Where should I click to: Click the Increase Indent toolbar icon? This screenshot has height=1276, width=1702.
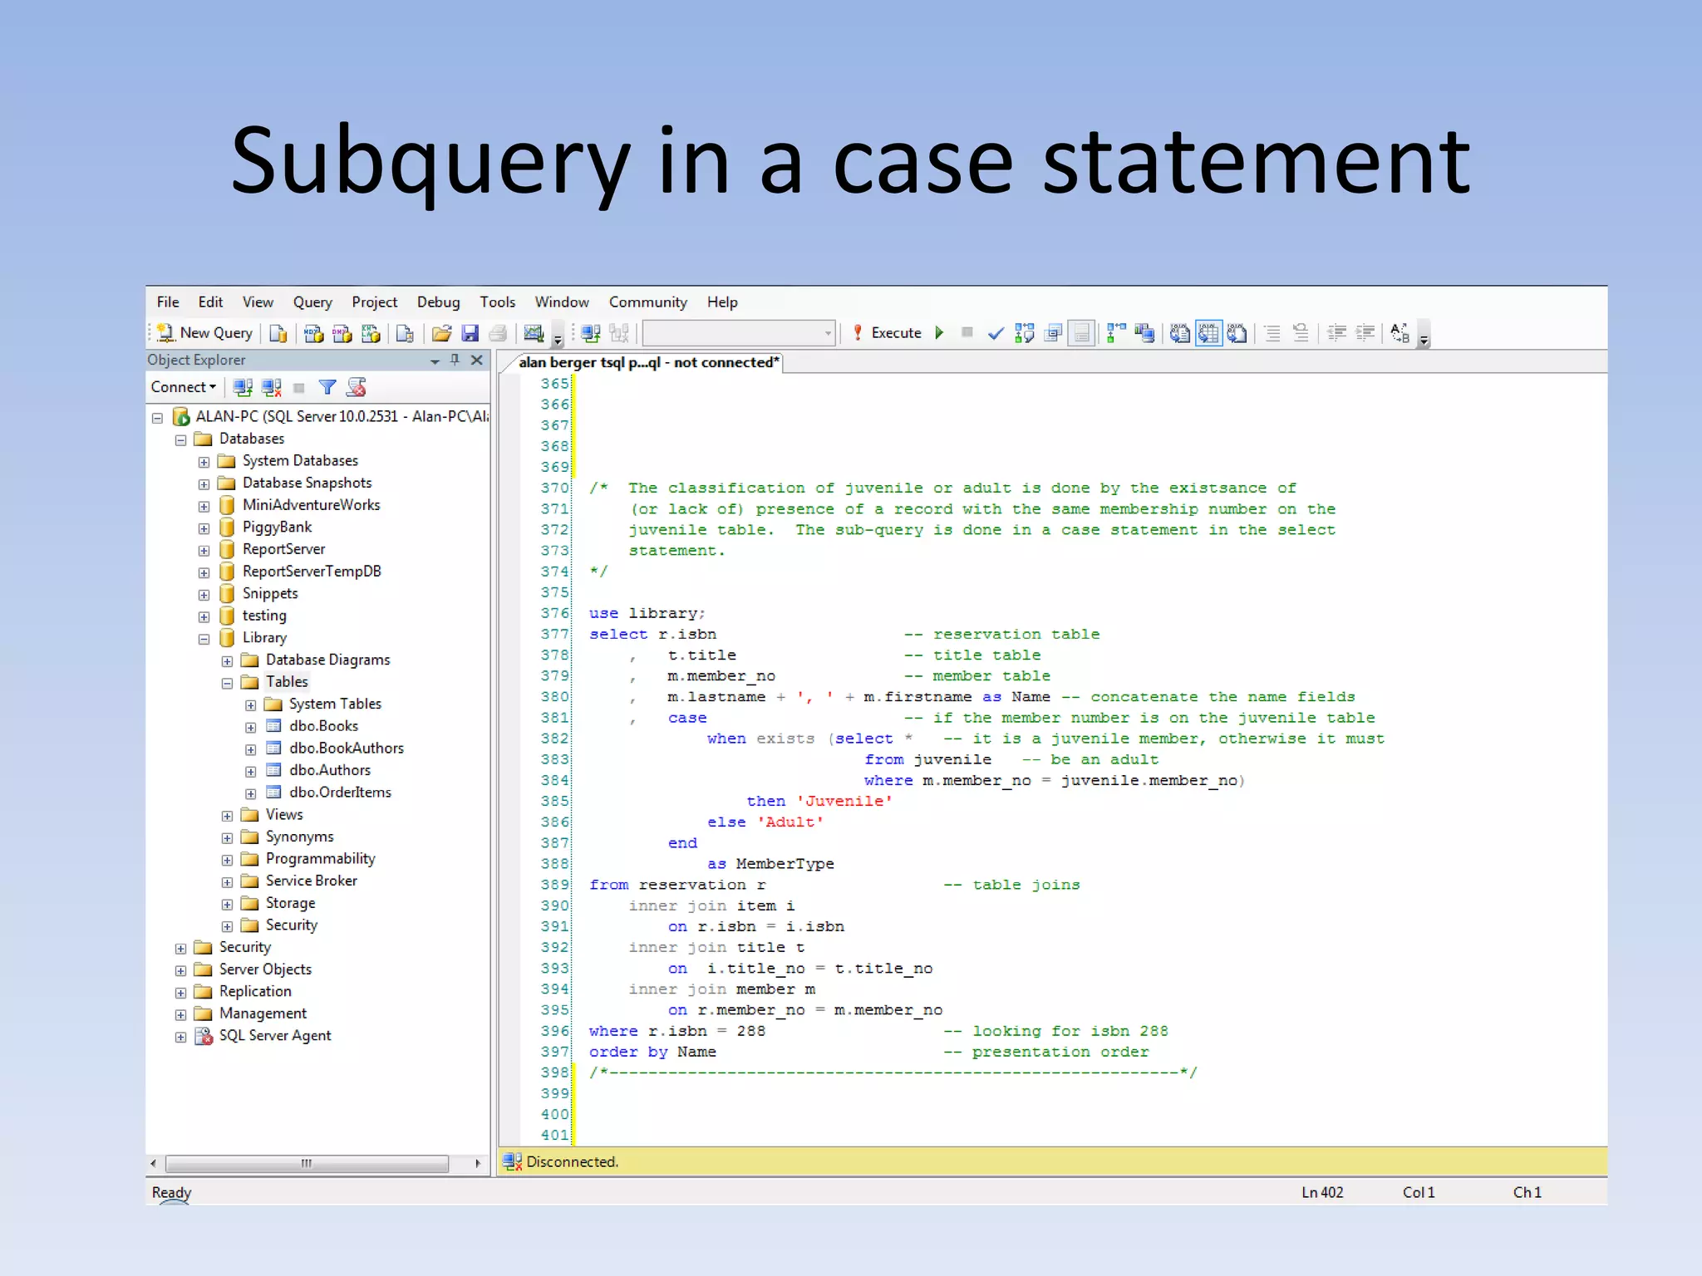pyautogui.click(x=1365, y=333)
